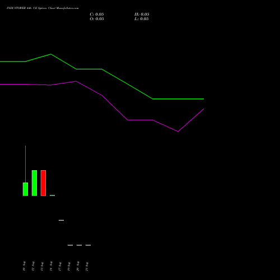Click the 13 Aug date label
The image size is (280, 280).
pos(42,266)
